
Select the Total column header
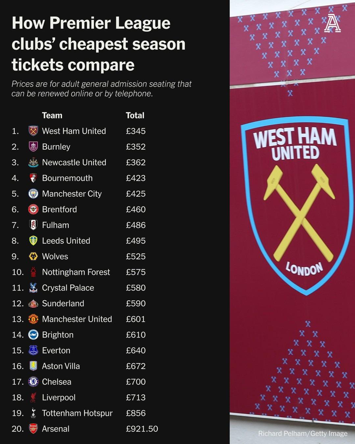(135, 115)
